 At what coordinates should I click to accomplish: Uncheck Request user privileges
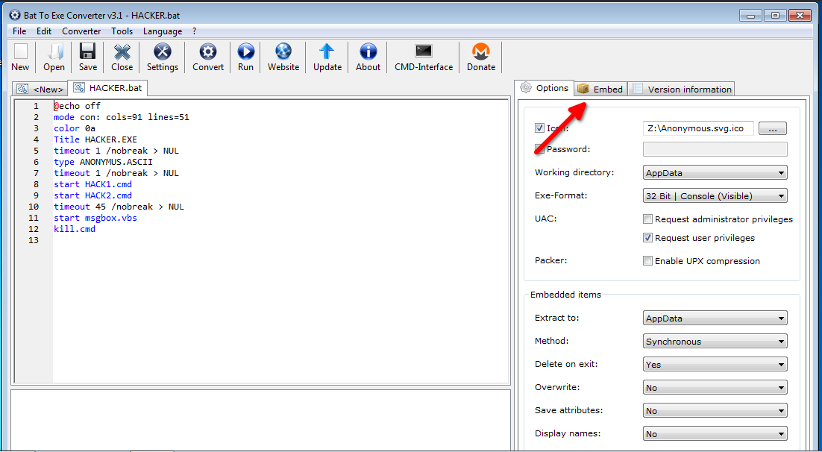point(648,237)
